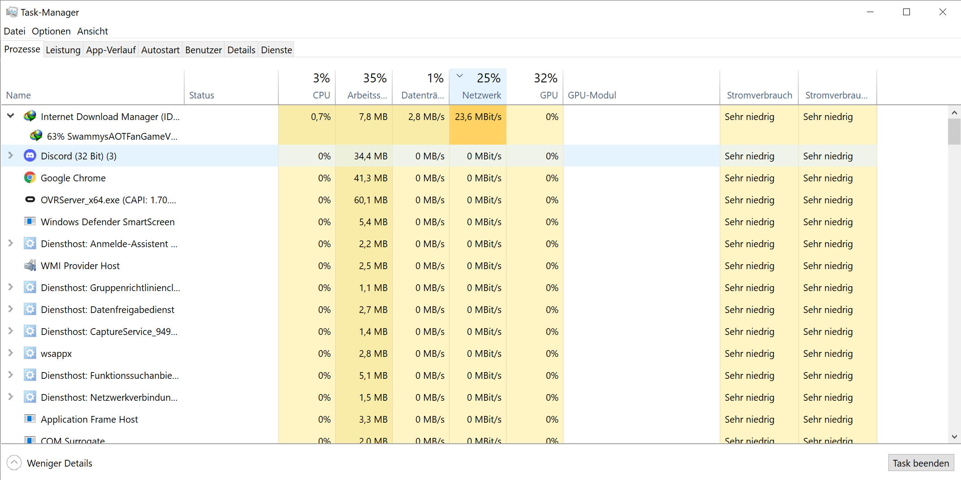961x480 pixels.
Task: Click the scrollbar down arrow
Action: tap(954, 437)
